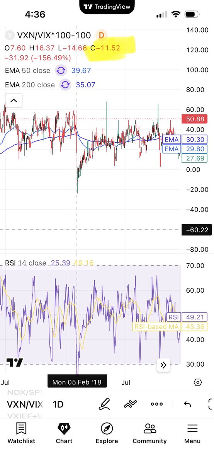This screenshot has height=464, width=214.
Task: Tap the EMA 50 refresh circular icon
Action: [x=61, y=71]
